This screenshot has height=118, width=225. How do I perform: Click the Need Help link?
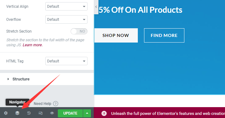pyautogui.click(x=42, y=104)
